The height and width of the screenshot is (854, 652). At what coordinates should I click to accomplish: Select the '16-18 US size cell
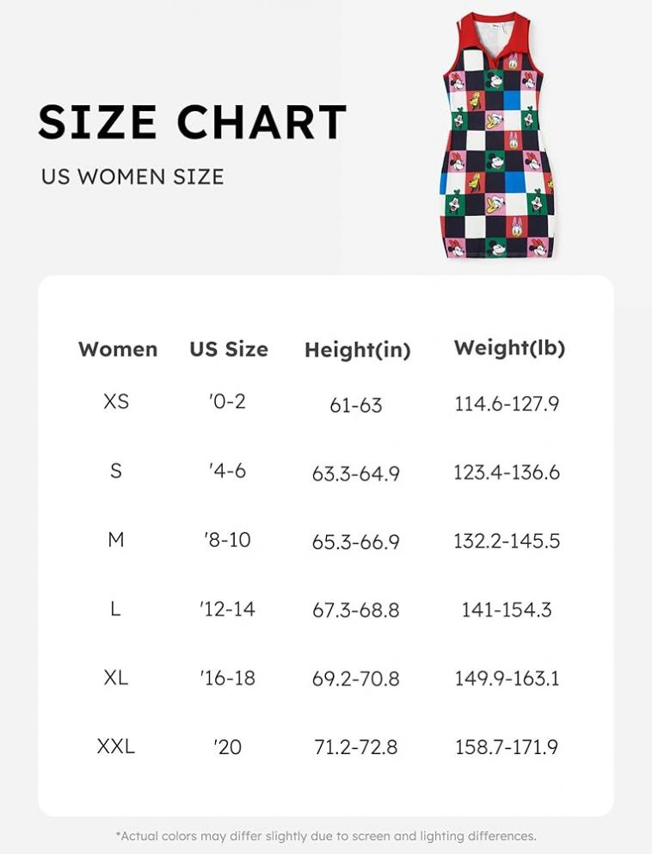pyautogui.click(x=227, y=678)
